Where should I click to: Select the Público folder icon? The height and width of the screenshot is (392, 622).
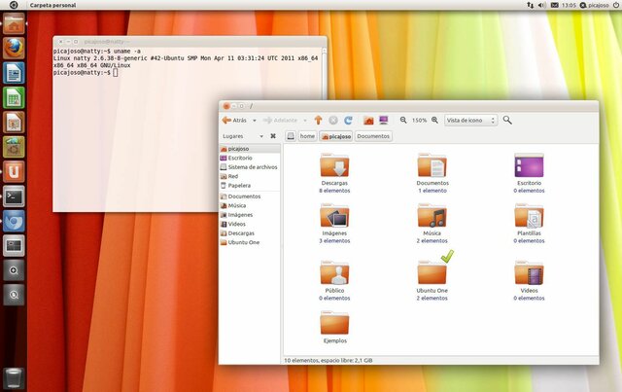click(x=334, y=273)
